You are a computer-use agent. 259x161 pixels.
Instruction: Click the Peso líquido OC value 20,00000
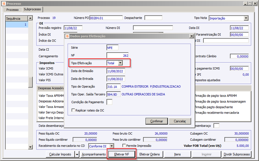[91, 134]
